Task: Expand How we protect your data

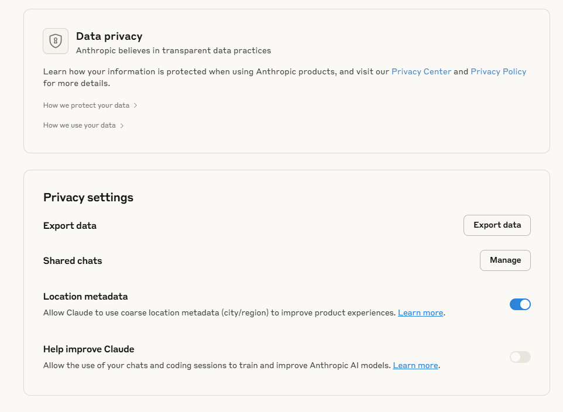Action: point(90,105)
